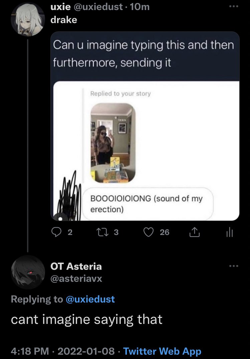Click the share upload icon
Viewport: 250px width, 359px height.
[x=194, y=232]
